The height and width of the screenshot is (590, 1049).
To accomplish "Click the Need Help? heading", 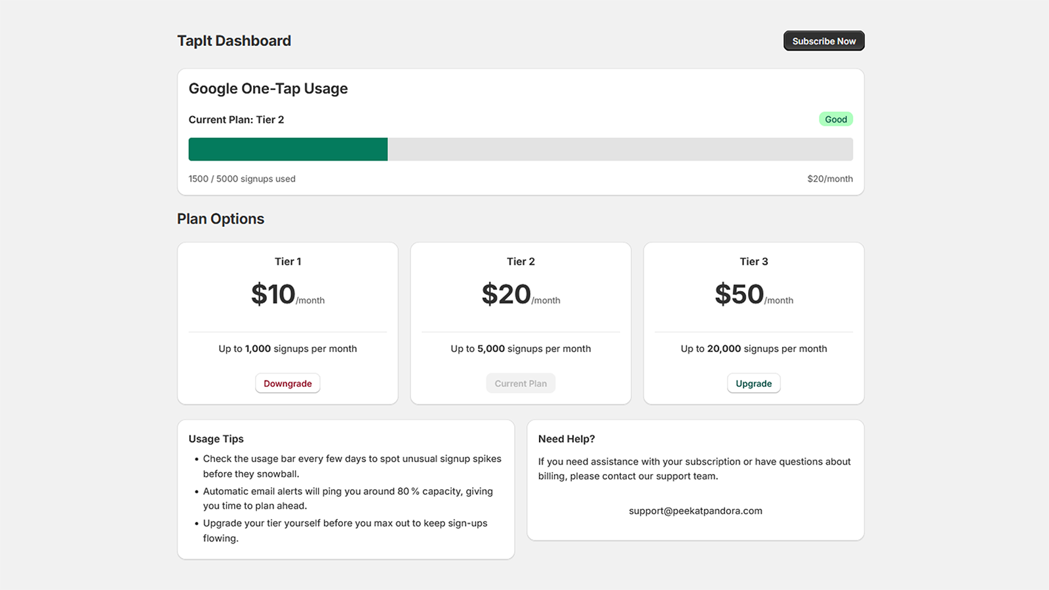I will 566,439.
